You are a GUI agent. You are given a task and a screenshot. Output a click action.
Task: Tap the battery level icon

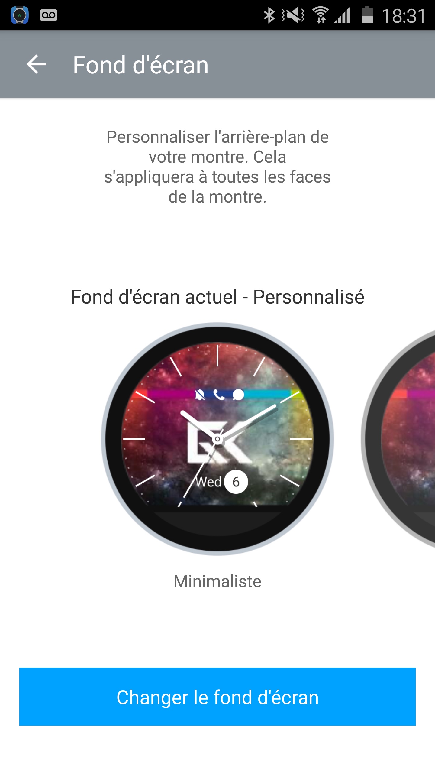tap(367, 15)
